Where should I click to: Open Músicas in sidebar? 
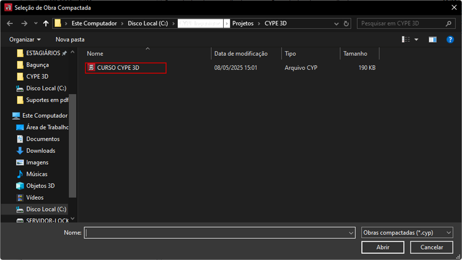point(37,175)
